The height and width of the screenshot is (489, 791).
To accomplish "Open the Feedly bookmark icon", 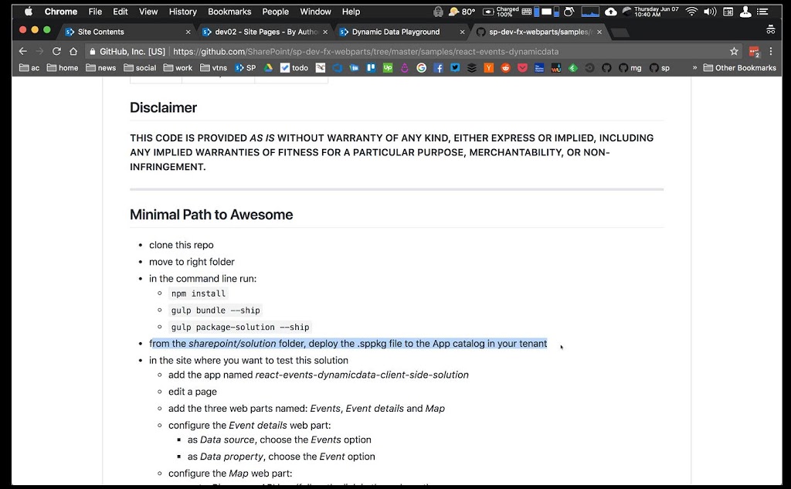I will 572,68.
